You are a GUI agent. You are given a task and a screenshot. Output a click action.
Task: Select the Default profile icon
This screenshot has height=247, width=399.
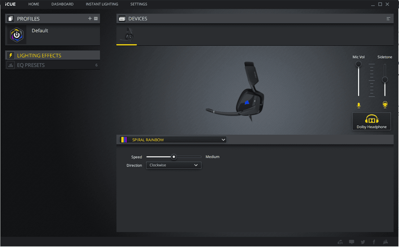[16, 35]
